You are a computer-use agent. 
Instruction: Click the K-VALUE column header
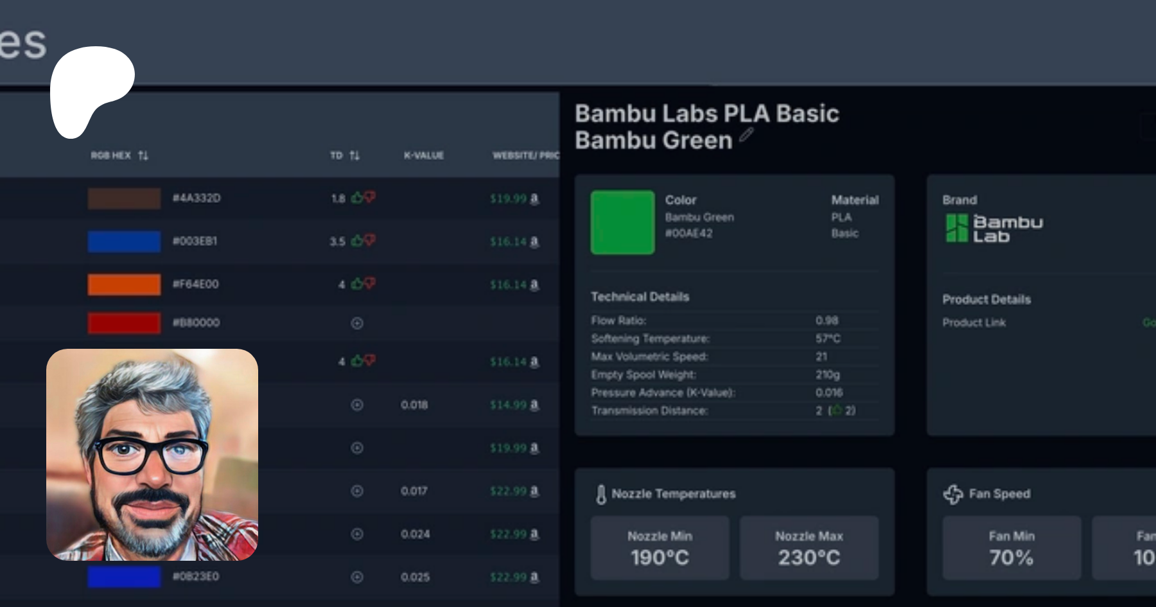tap(424, 155)
